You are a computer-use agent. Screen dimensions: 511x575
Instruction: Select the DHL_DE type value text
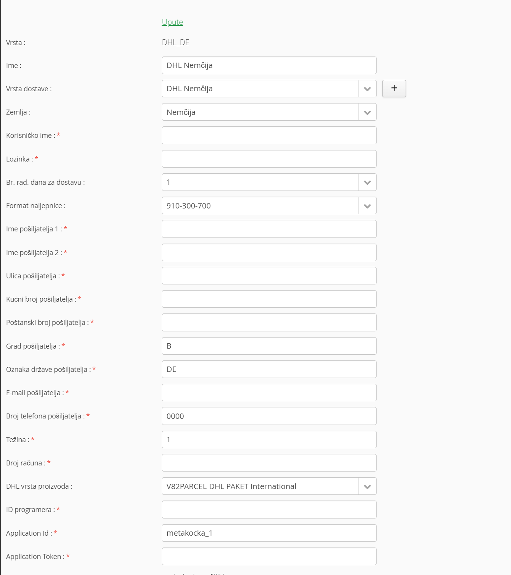pyautogui.click(x=176, y=42)
